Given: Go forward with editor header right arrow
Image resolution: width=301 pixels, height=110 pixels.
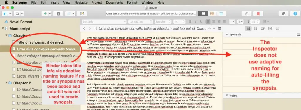Looking at the screenshot, I should [90, 29].
